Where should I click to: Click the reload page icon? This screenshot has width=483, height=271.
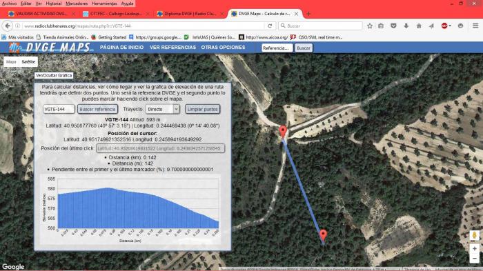pos(270,26)
